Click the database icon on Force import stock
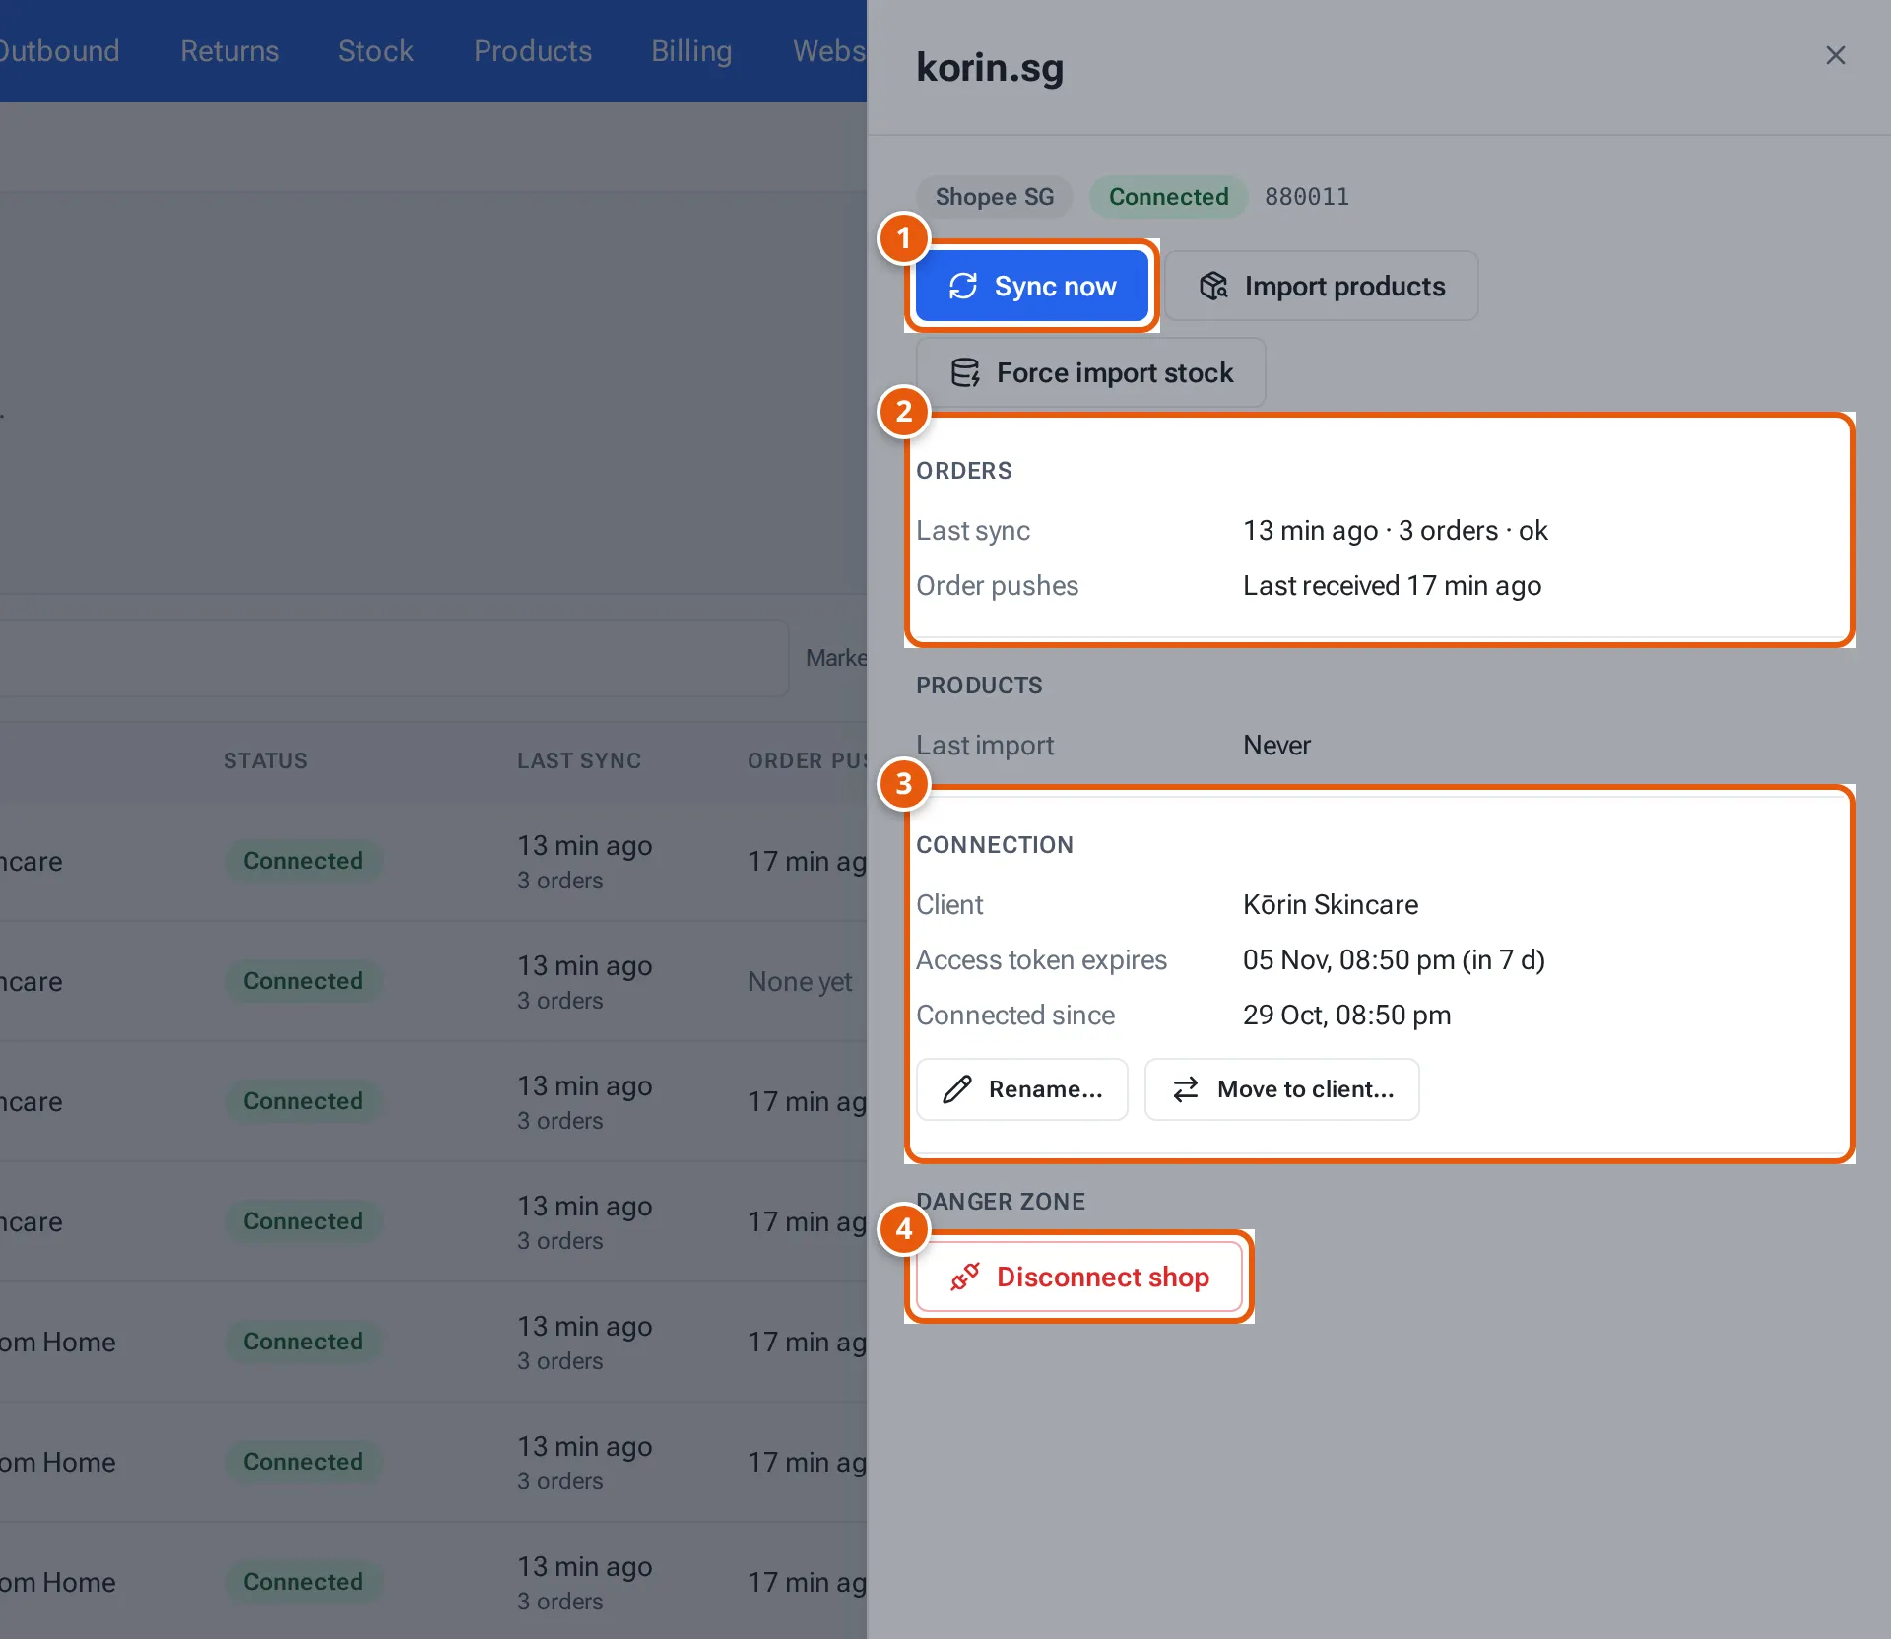 tap(965, 372)
